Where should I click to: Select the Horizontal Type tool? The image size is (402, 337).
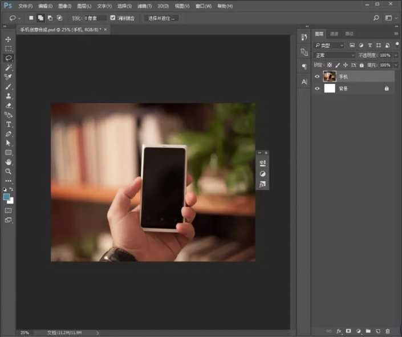pyautogui.click(x=9, y=124)
